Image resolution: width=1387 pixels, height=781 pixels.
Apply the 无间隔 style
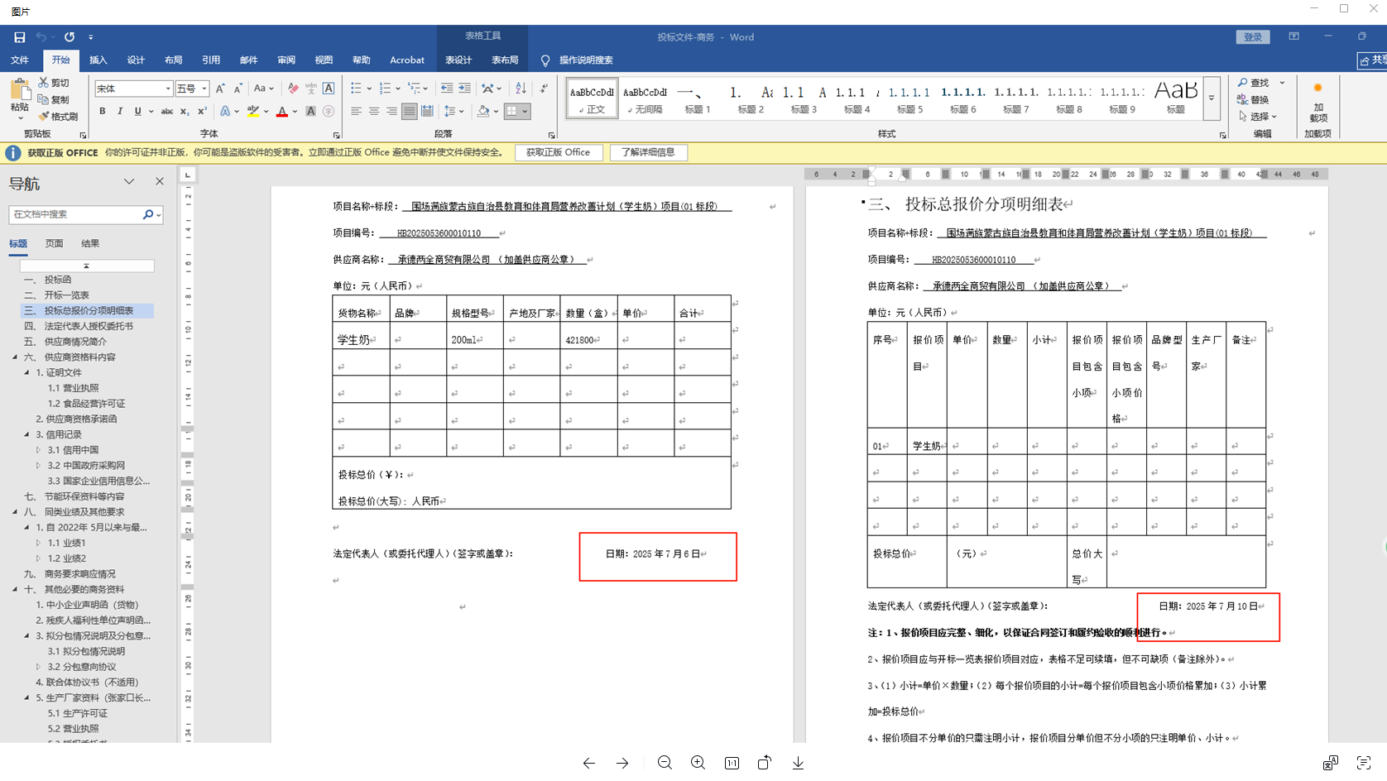click(645, 98)
